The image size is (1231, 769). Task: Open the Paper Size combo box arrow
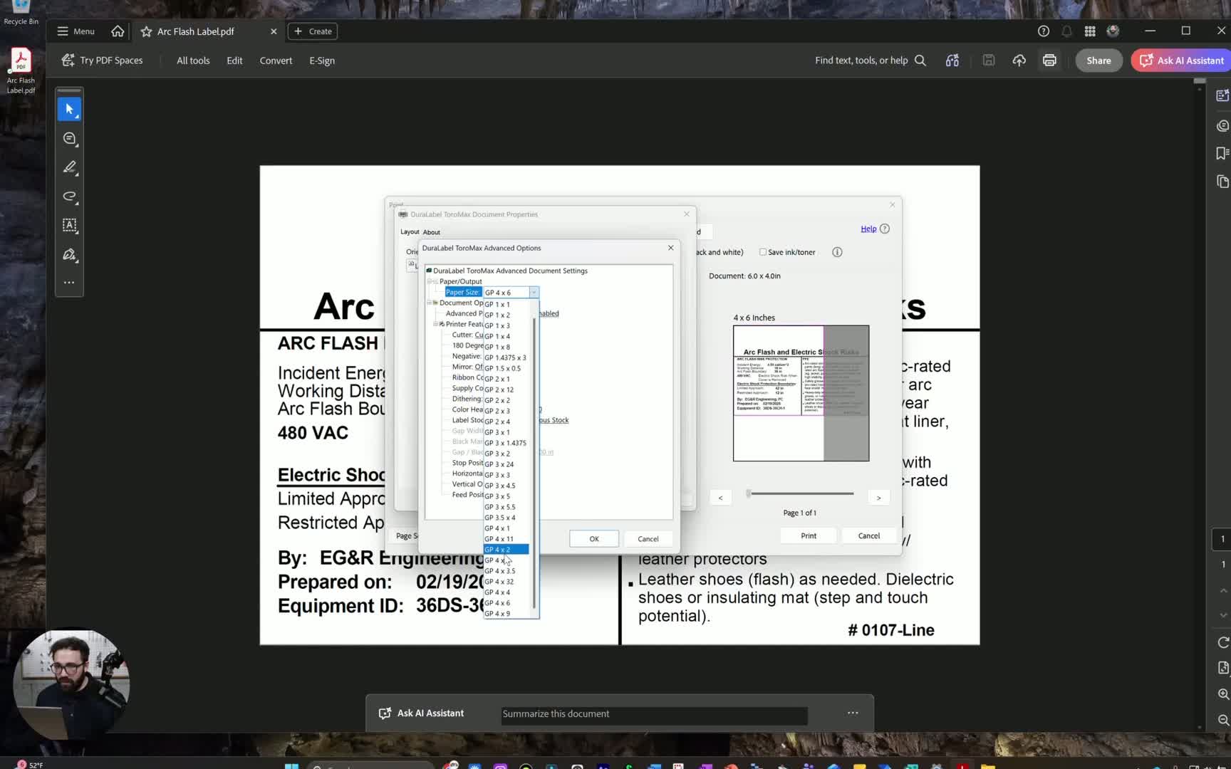tap(534, 293)
